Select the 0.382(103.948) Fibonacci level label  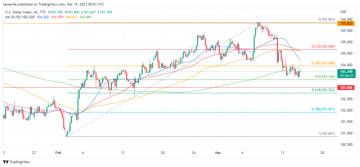[323, 63]
